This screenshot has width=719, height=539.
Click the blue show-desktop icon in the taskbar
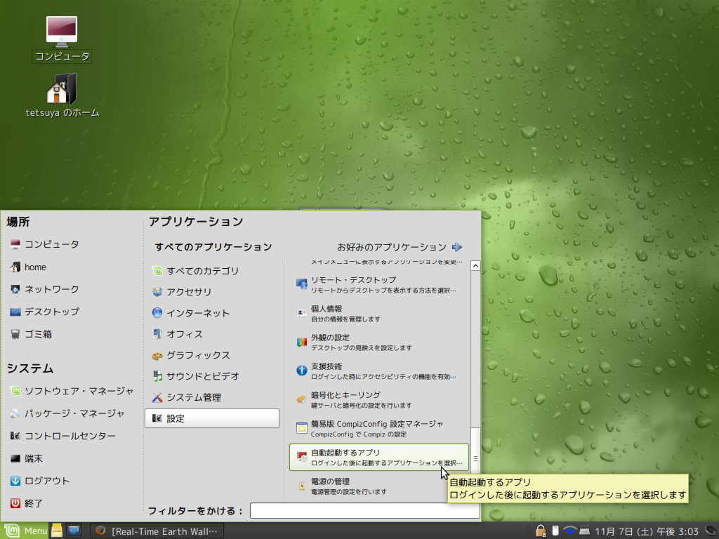73,531
